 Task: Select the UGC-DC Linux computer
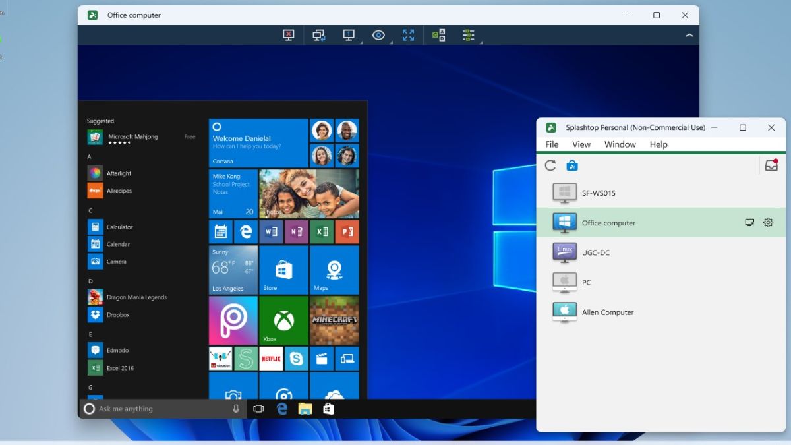(661, 252)
